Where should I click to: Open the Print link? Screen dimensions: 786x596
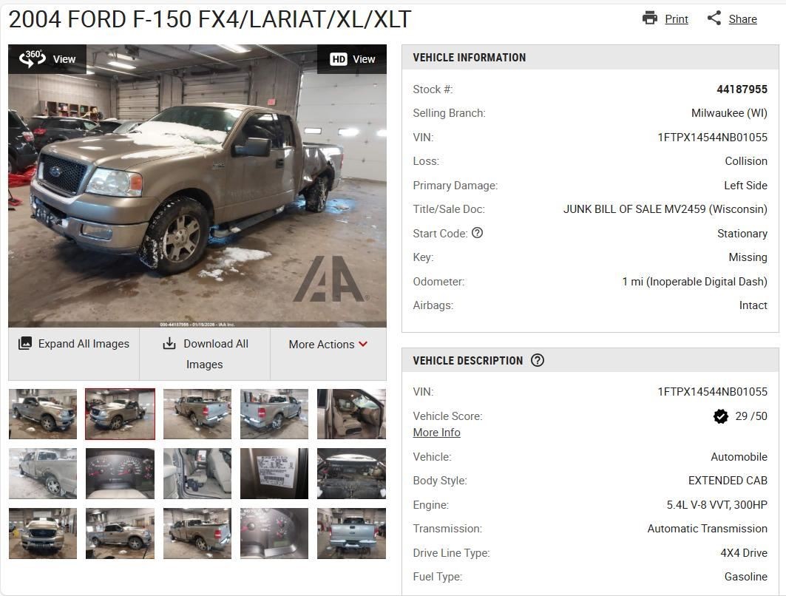(677, 19)
